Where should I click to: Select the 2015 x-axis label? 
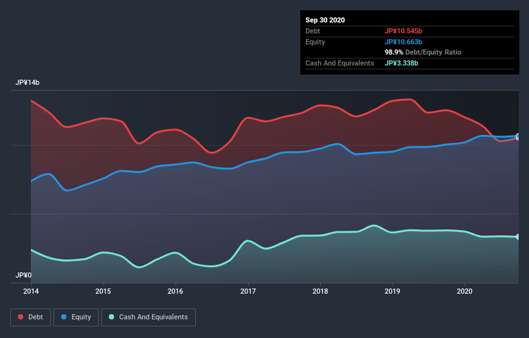(103, 291)
